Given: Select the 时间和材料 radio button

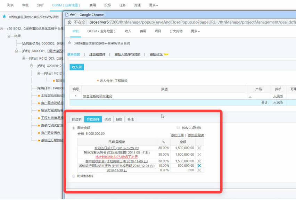Looking at the screenshot, I should click(x=73, y=176).
